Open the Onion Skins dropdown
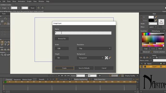Screen dimensions: 166x93 coord(65,79)
